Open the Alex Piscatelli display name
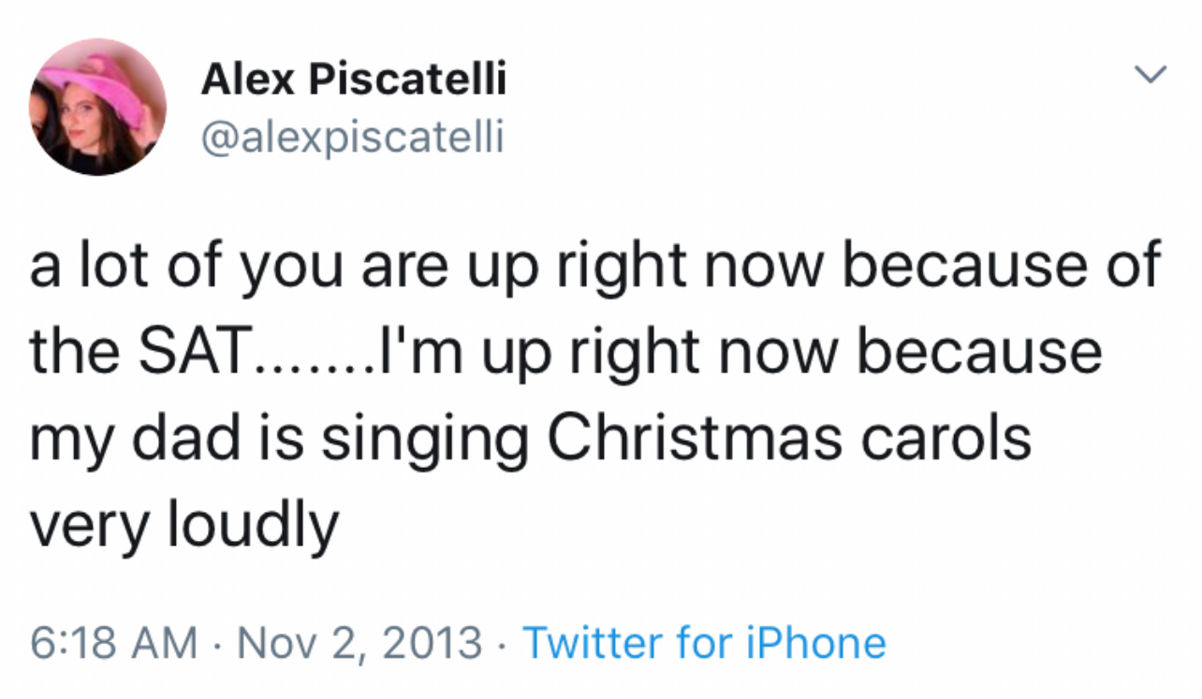 353,80
